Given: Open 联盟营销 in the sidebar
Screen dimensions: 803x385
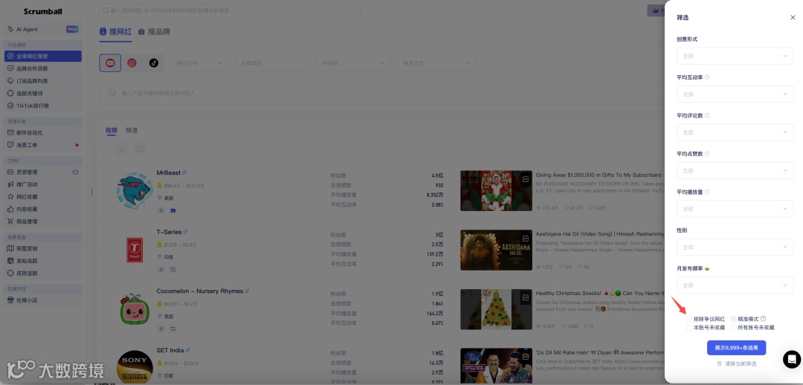Looking at the screenshot, I should click(x=43, y=248).
